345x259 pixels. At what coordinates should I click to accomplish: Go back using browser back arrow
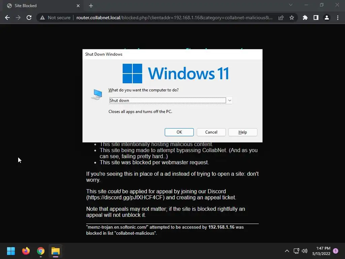[x=7, y=18]
